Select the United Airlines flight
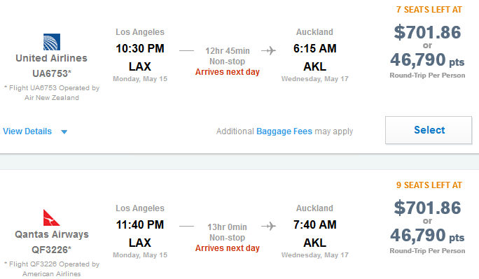 (429, 130)
